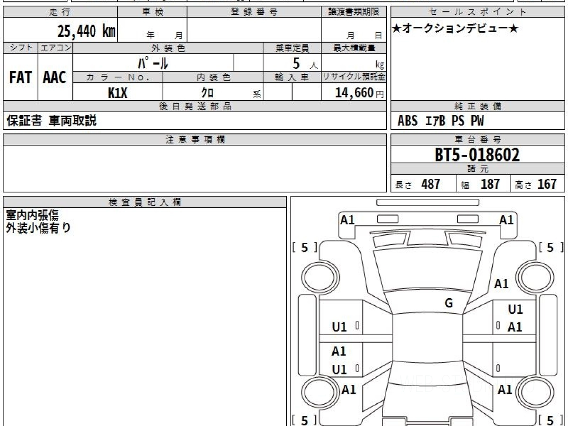Click the 保証書 車両取説 text
Image resolution: width=568 pixels, height=426 pixels.
(52, 121)
